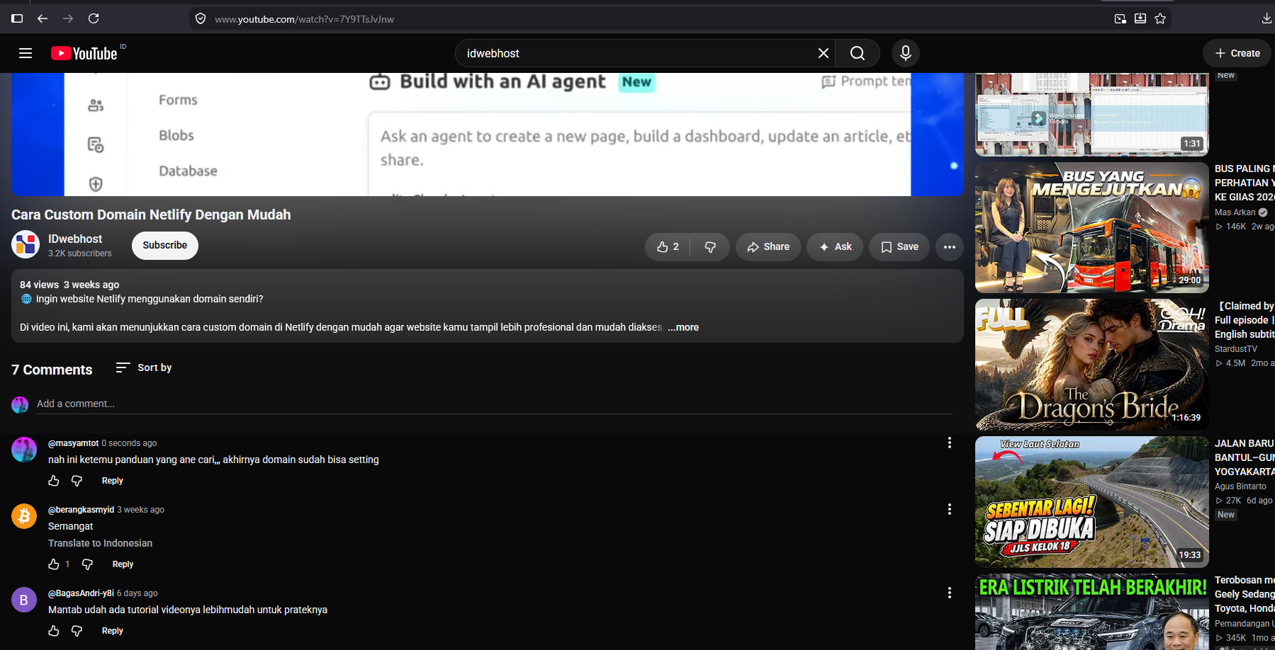
Task: Open the @berangkasmyid username link
Action: [x=82, y=510]
